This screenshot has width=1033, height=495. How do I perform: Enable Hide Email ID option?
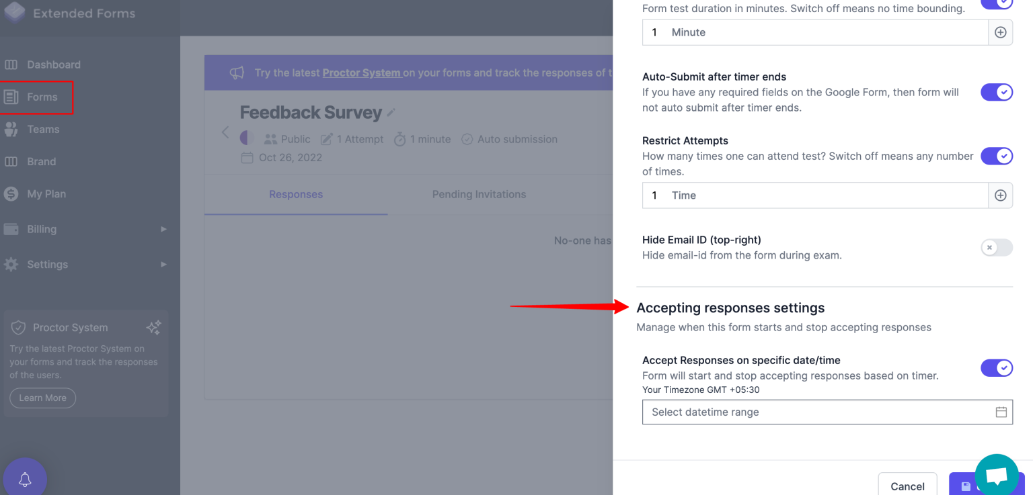point(996,247)
